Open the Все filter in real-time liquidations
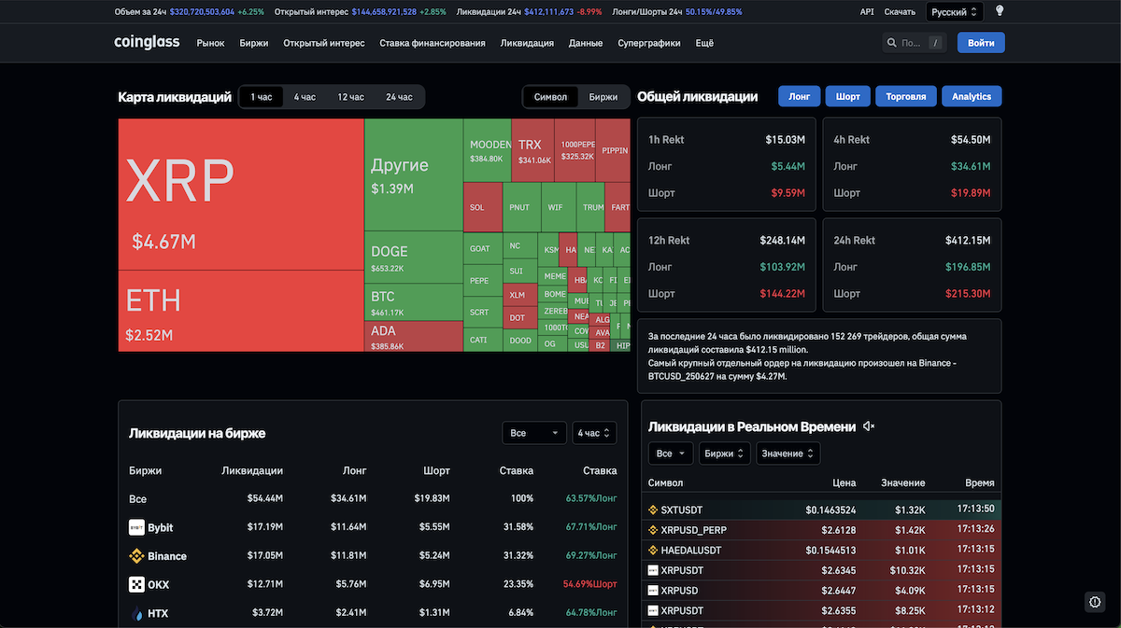1121x628 pixels. pyautogui.click(x=671, y=454)
